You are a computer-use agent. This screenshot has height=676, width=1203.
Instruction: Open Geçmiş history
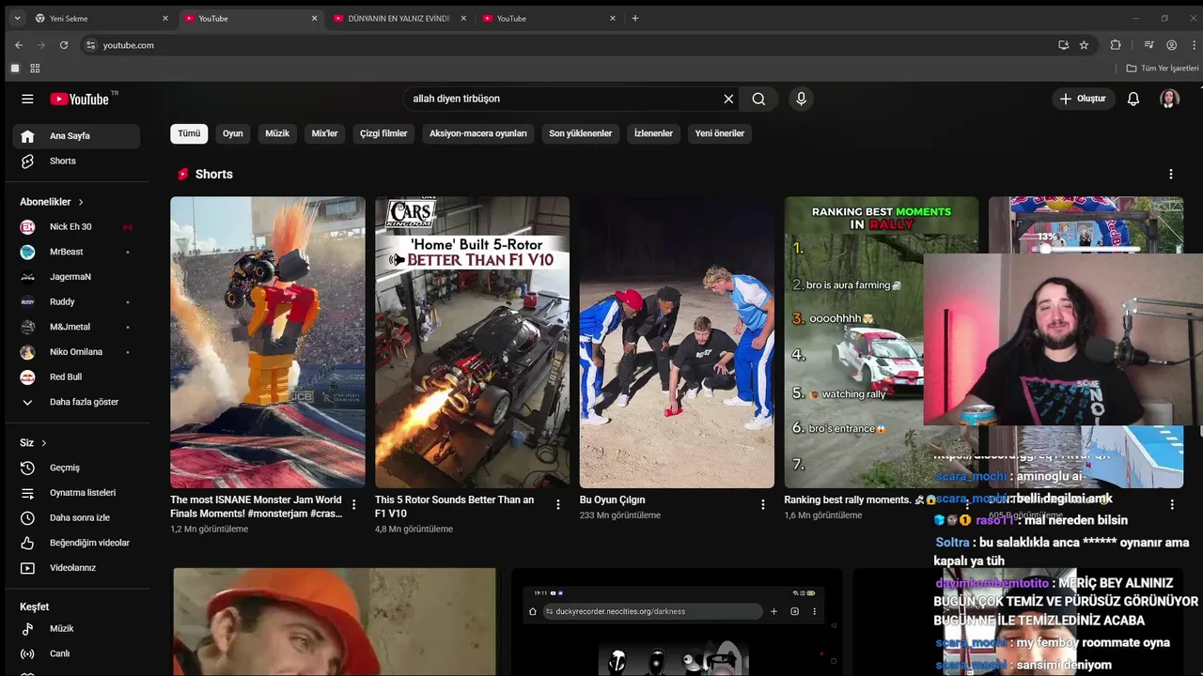[76, 468]
